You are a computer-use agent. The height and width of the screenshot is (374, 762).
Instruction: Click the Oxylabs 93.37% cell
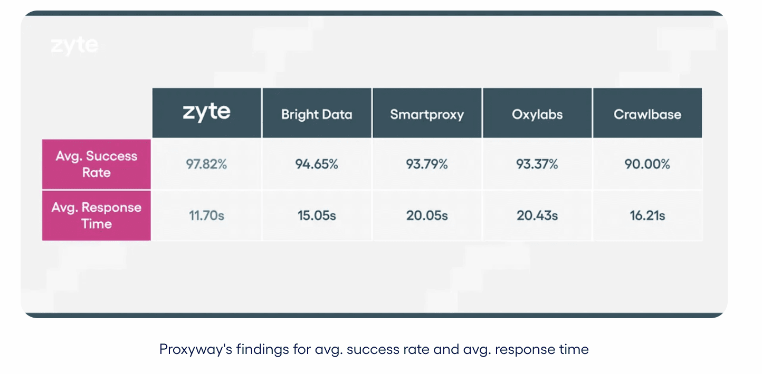537,164
